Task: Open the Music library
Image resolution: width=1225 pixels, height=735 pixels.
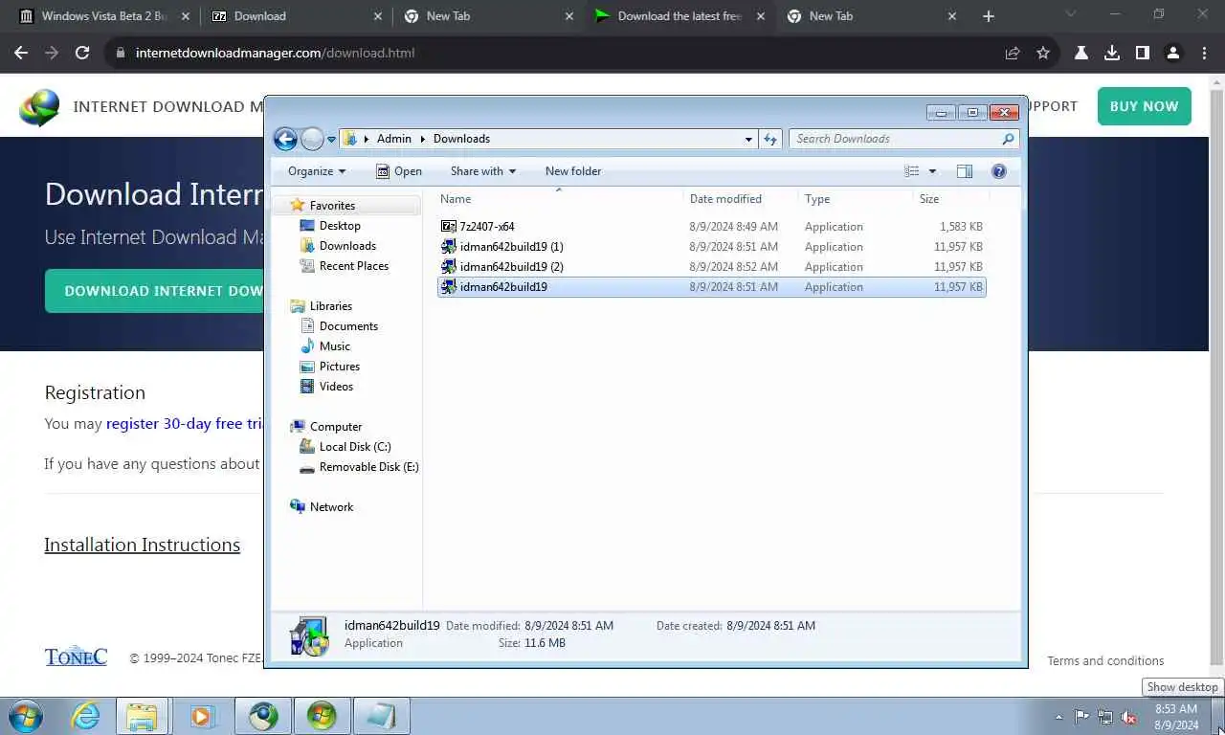Action: (x=335, y=346)
